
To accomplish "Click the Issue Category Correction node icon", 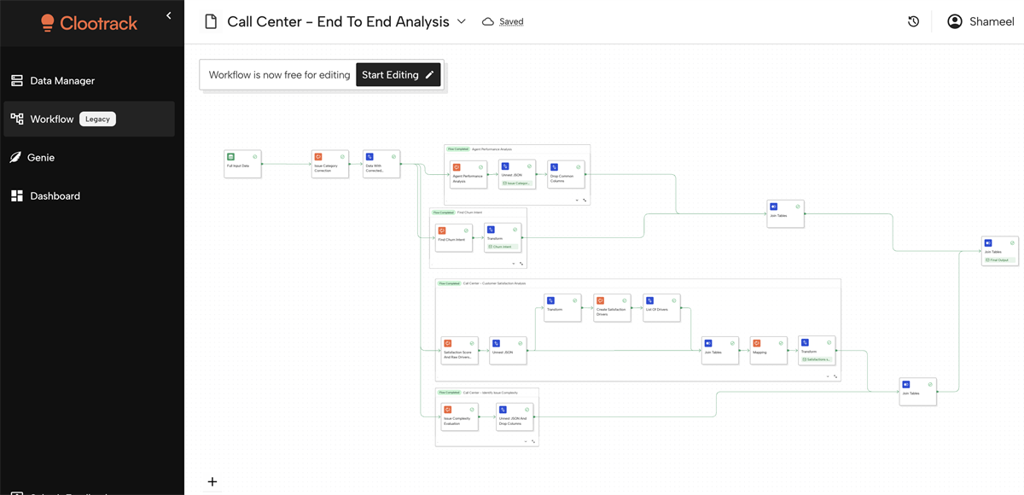I will point(317,157).
